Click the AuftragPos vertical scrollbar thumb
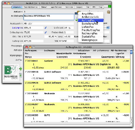 [131, 52]
